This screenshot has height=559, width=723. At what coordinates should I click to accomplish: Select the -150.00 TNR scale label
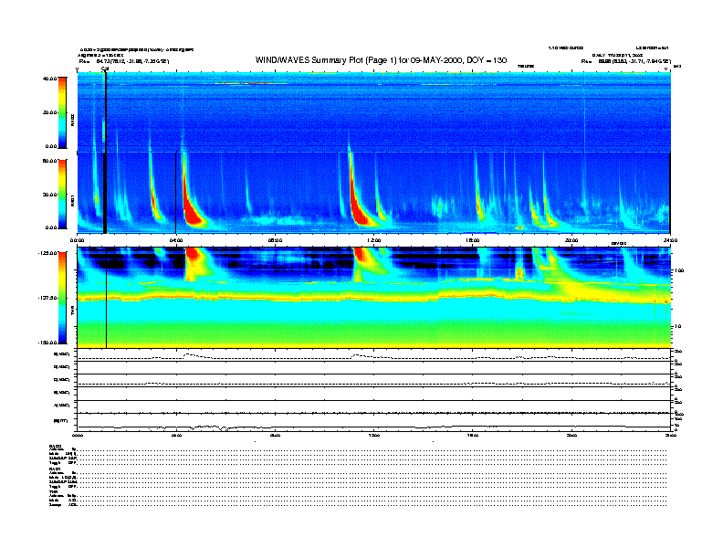click(x=48, y=343)
